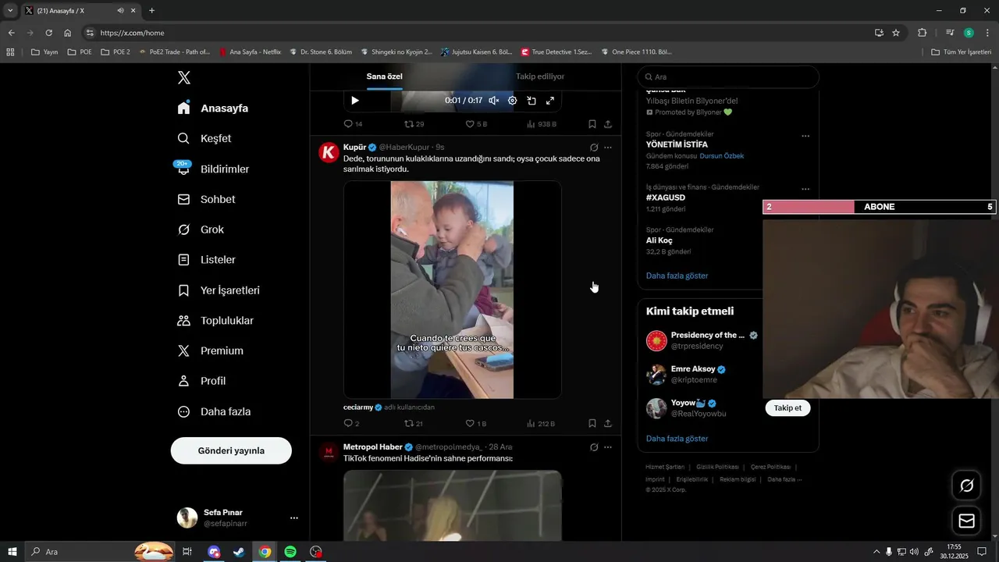This screenshot has width=999, height=562.
Task: Open Dursun Özbek topic link
Action: (721, 156)
